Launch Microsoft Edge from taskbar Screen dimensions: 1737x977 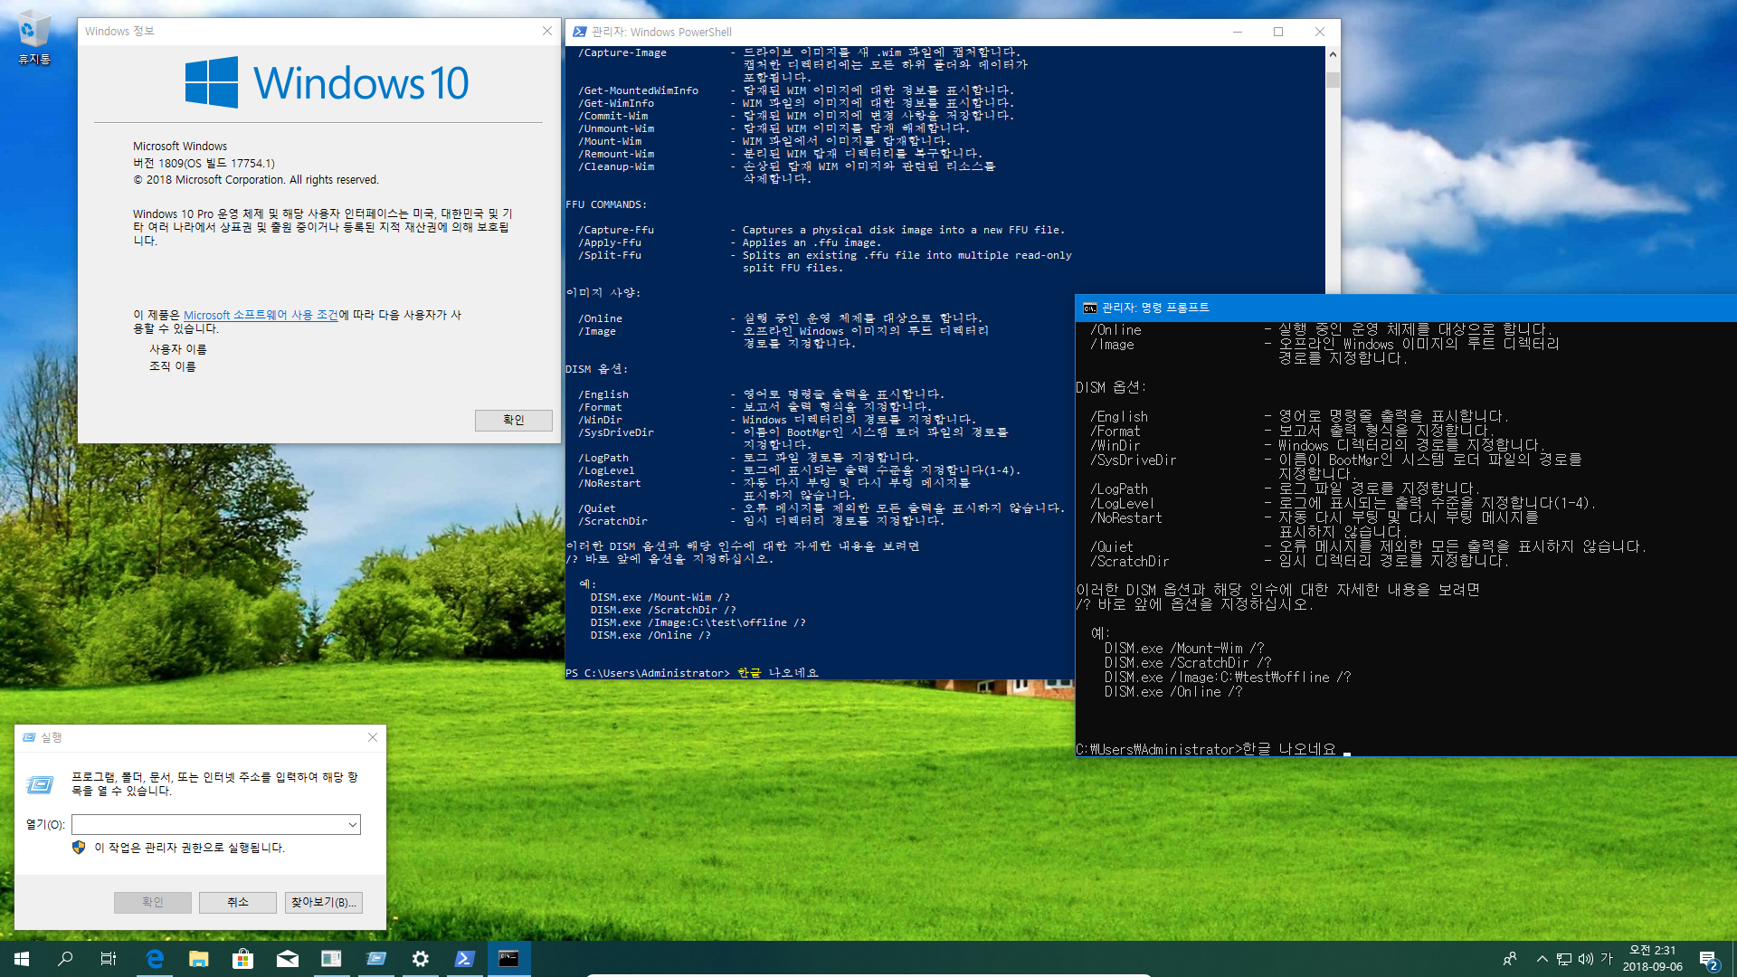point(155,959)
